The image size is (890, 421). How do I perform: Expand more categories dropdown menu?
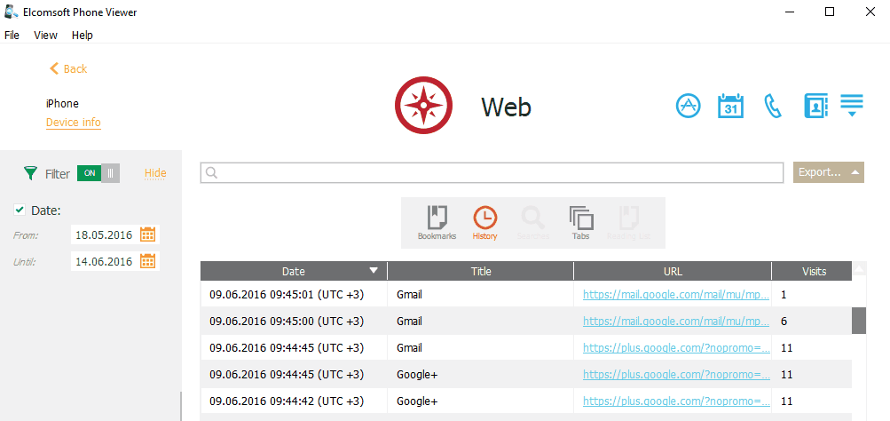click(852, 106)
